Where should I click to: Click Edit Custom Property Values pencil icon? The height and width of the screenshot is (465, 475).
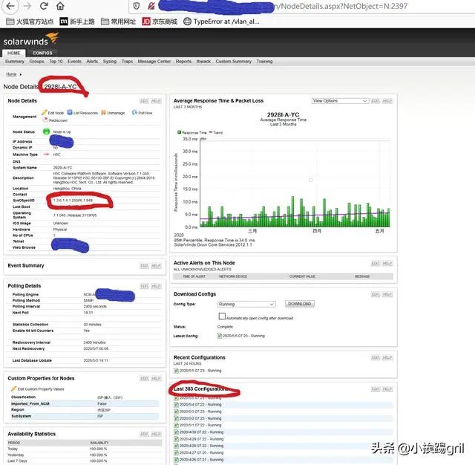pyautogui.click(x=13, y=388)
